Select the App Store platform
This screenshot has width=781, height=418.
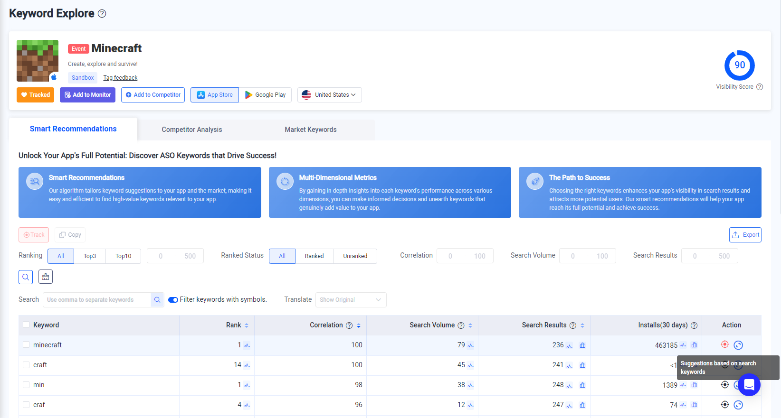[x=215, y=95]
